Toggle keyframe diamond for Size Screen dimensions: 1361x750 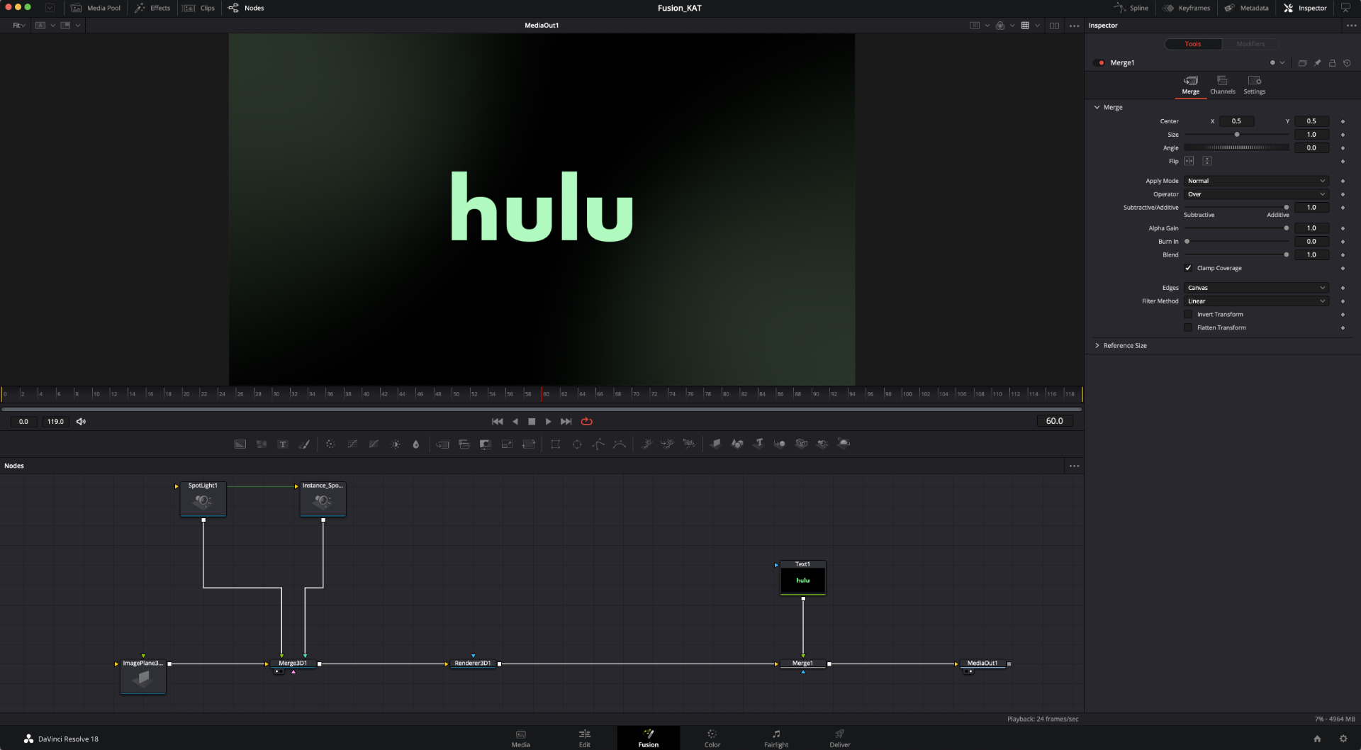pos(1343,135)
